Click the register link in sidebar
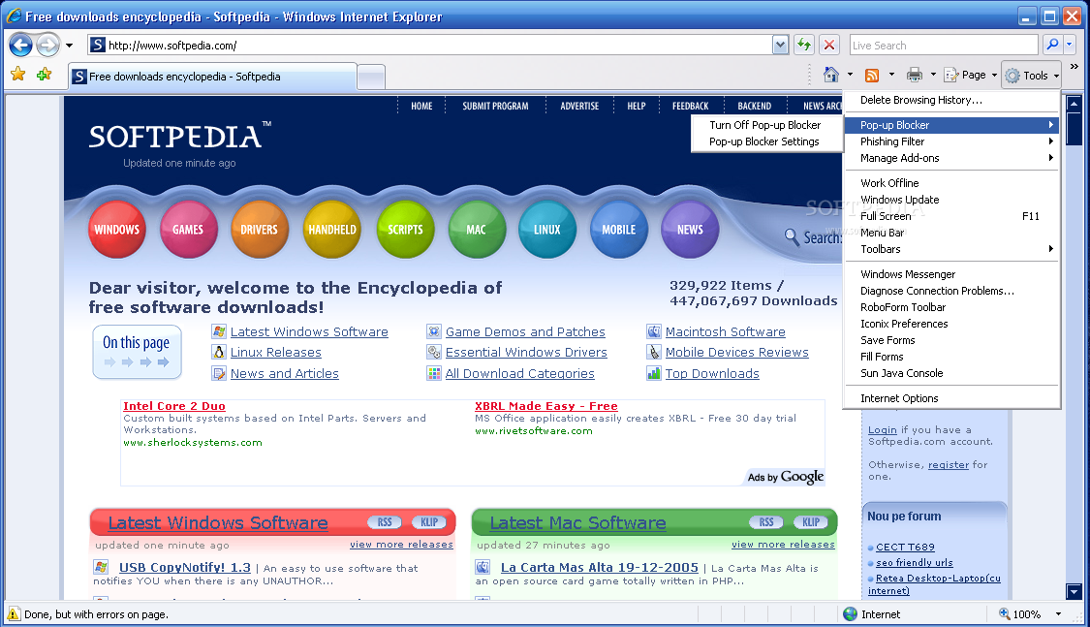 949,464
